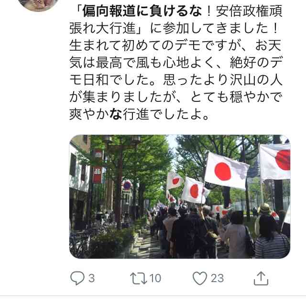This screenshot has height=306, width=306.
Task: Click the red banner on lamp post in photo
Action: 97,175
